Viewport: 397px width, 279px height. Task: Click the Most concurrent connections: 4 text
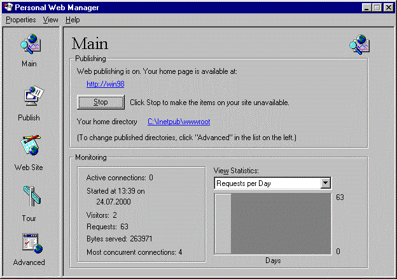click(134, 252)
